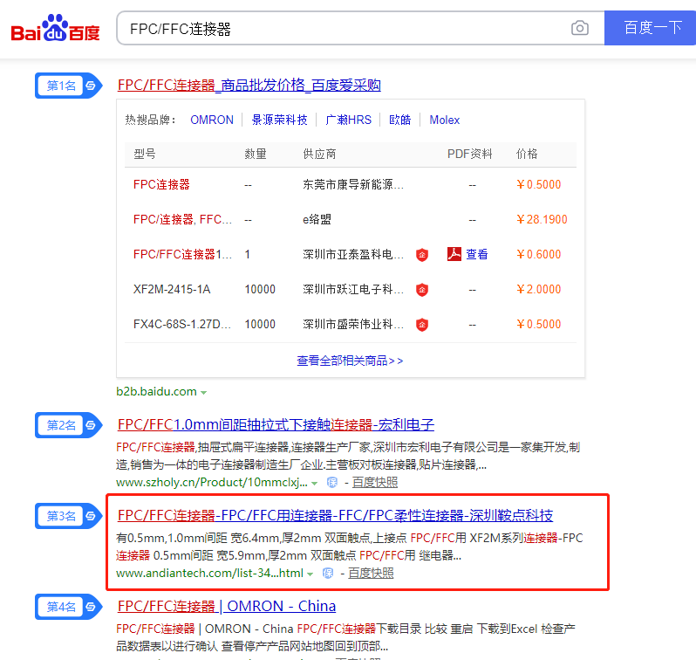Select hot brand 景源荣科技
Screen dimensions: 696x660
click(279, 120)
